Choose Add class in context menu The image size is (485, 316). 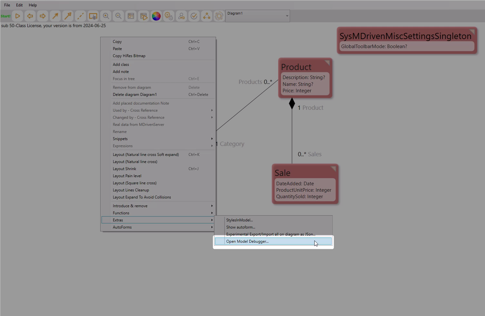[121, 65]
